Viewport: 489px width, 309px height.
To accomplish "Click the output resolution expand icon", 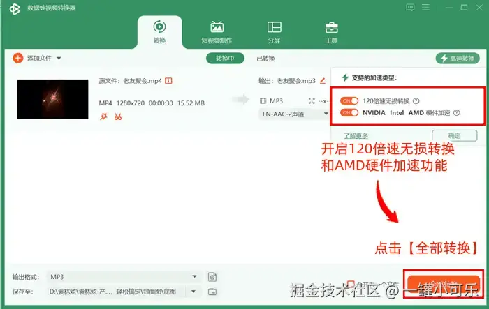I will tap(312, 101).
